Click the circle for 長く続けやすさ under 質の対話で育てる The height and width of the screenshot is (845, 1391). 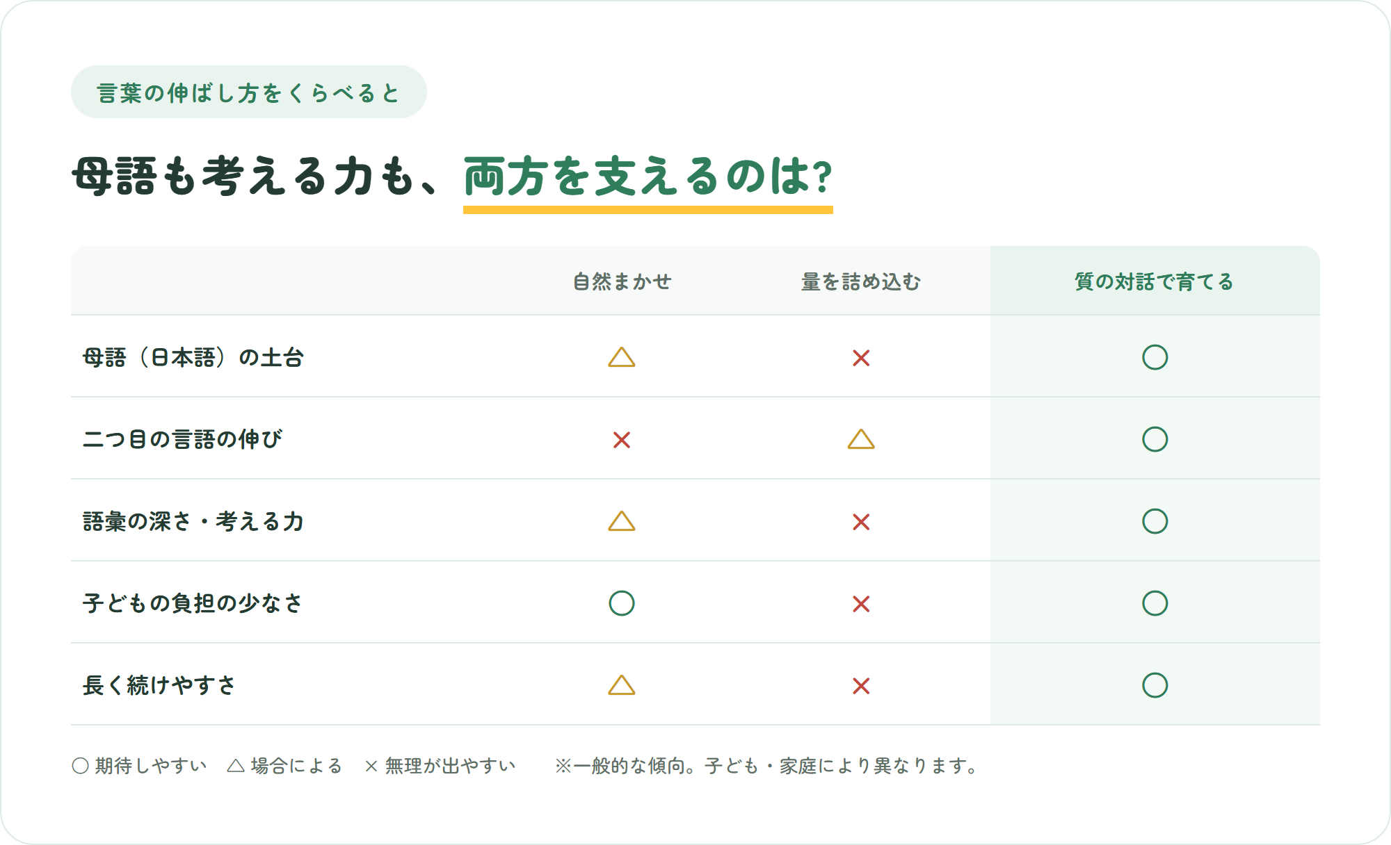tap(1155, 685)
